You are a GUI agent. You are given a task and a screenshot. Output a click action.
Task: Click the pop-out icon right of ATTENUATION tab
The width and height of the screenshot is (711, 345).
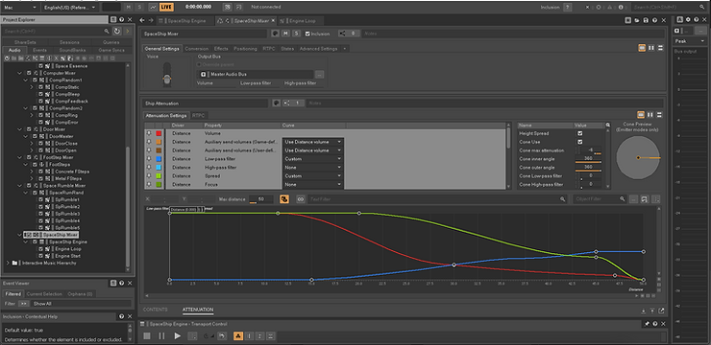point(662,310)
